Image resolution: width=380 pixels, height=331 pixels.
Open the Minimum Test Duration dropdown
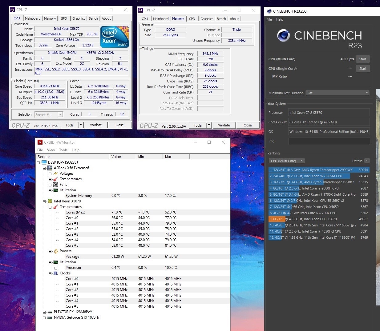click(338, 93)
